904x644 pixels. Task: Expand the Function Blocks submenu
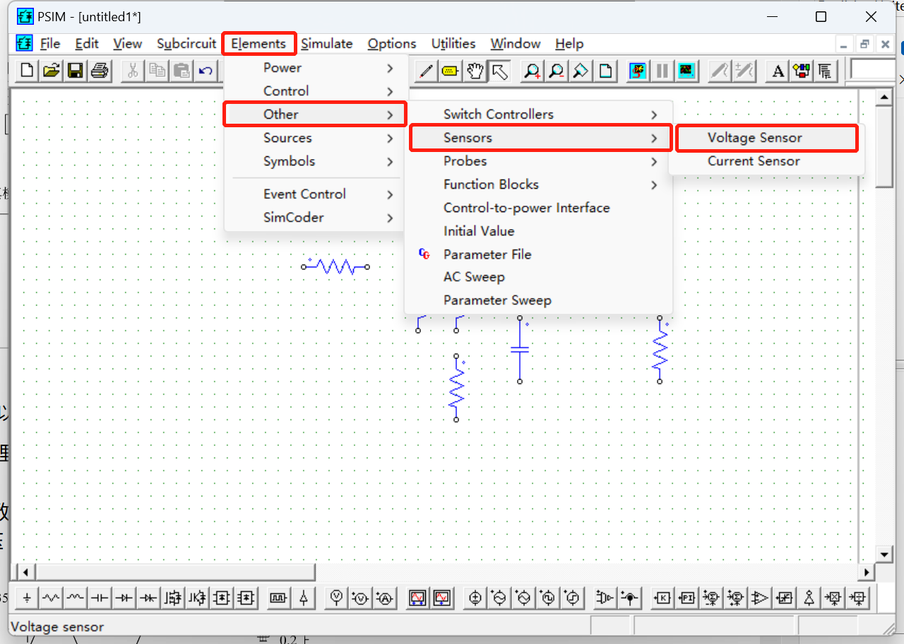click(x=538, y=185)
